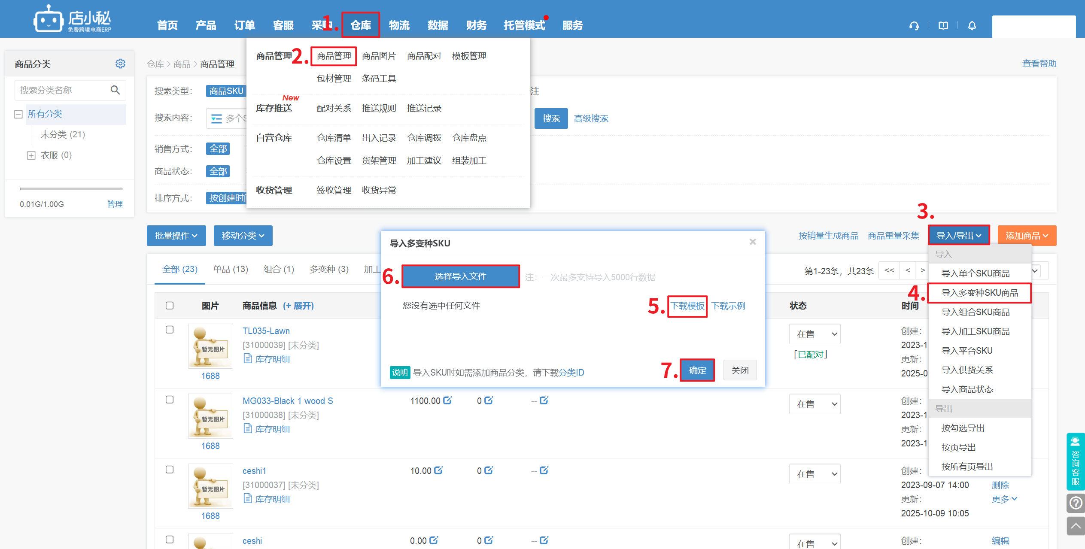Screen dimensions: 1085x549
Task: Check the select-all checkbox in table header
Action: tap(170, 306)
